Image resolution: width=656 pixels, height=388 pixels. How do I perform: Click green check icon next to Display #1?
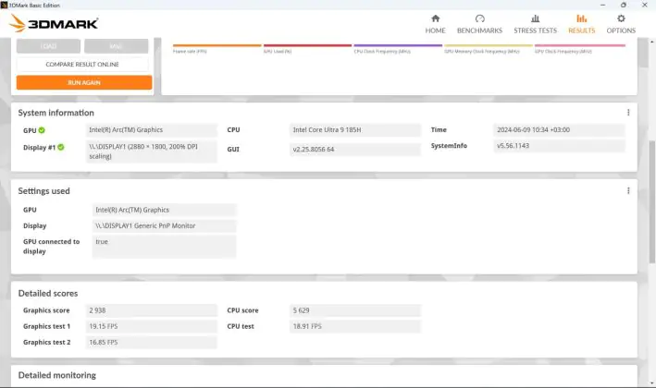click(61, 147)
